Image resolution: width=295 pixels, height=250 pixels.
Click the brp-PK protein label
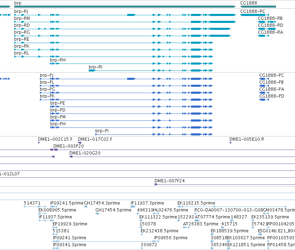click(47, 96)
